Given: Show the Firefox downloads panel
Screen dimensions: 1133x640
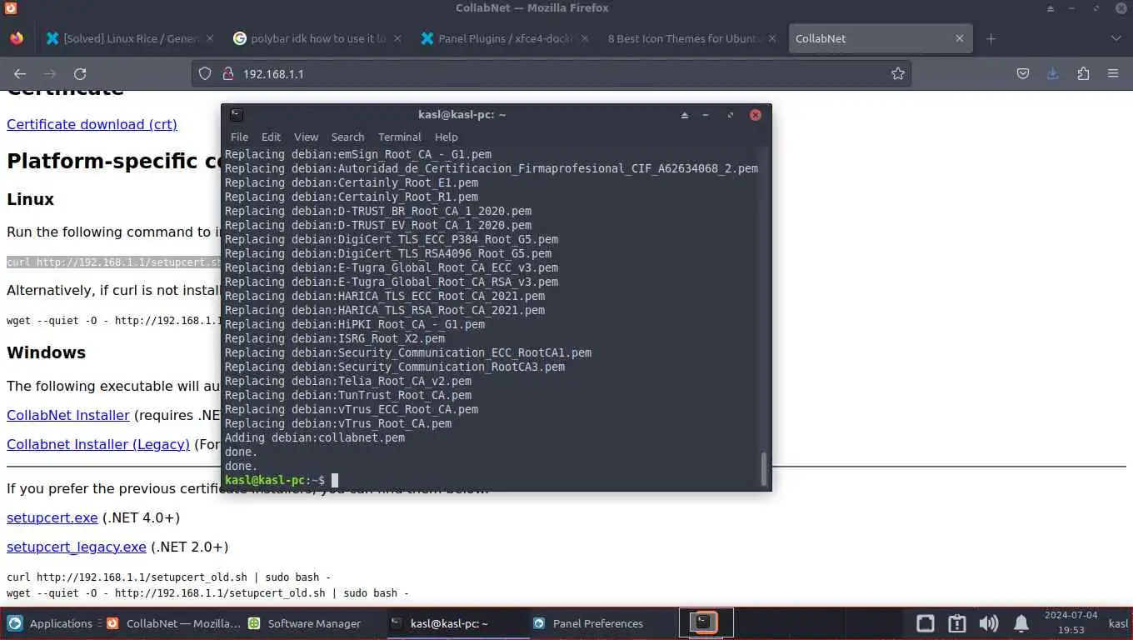Looking at the screenshot, I should point(1053,73).
